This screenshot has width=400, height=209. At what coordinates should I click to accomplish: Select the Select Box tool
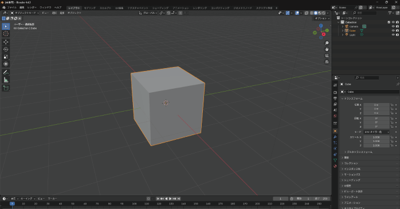tap(6, 26)
